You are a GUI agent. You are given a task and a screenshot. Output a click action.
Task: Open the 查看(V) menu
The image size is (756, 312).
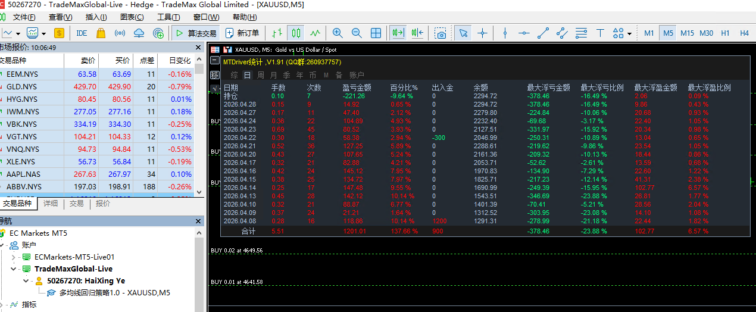click(61, 17)
